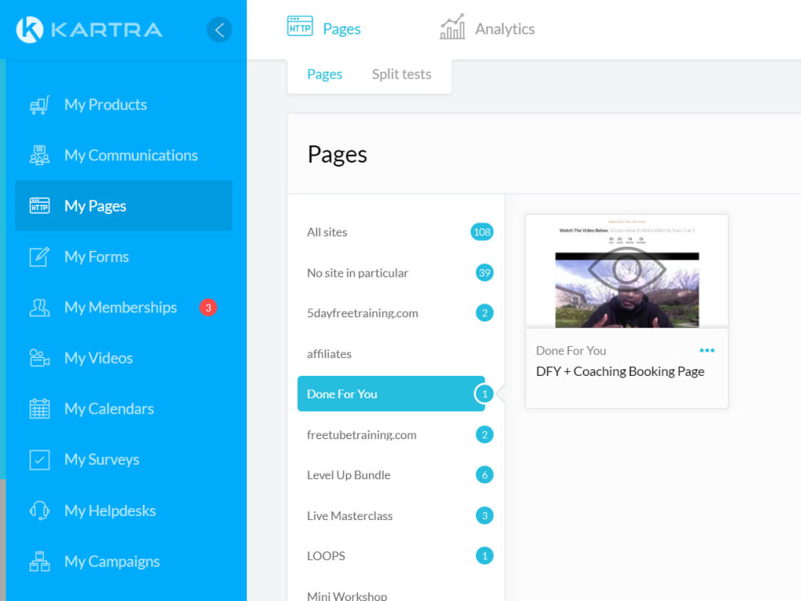This screenshot has width=801, height=601.
Task: Click the My Videos camera icon
Action: tap(39, 358)
